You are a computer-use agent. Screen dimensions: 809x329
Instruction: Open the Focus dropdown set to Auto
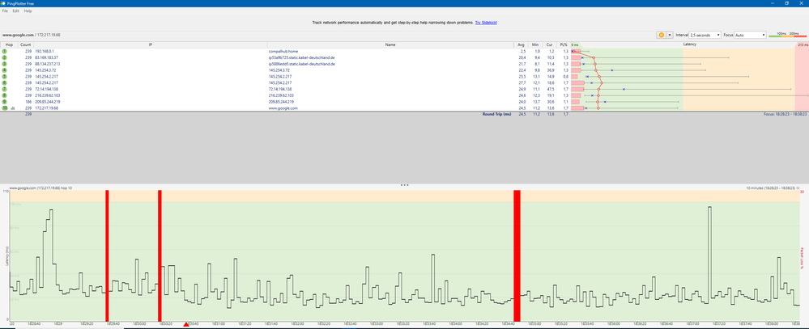pos(750,35)
